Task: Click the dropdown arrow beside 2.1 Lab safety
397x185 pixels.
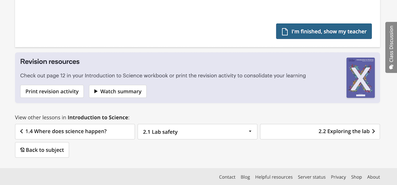Action: click(250, 132)
